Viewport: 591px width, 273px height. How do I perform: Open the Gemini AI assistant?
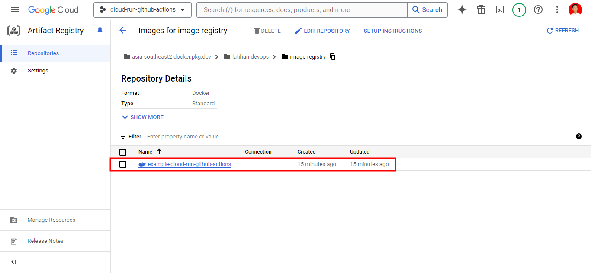coord(462,9)
